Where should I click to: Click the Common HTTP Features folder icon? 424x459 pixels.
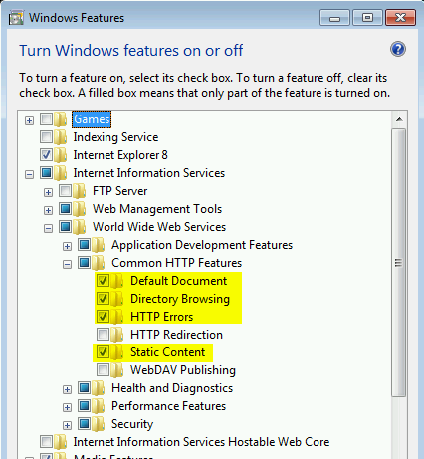click(99, 263)
